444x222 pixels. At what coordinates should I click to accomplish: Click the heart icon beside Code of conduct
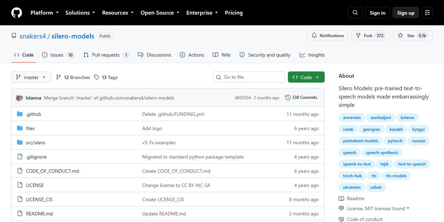[341, 219]
